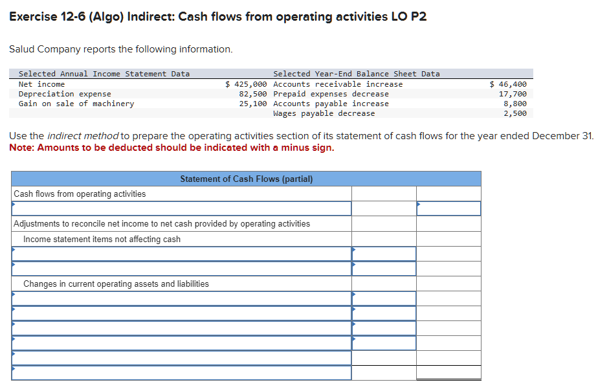Select the Statement of Cash Flows header bar
Image resolution: width=598 pixels, height=391 pixels.
[245, 179]
